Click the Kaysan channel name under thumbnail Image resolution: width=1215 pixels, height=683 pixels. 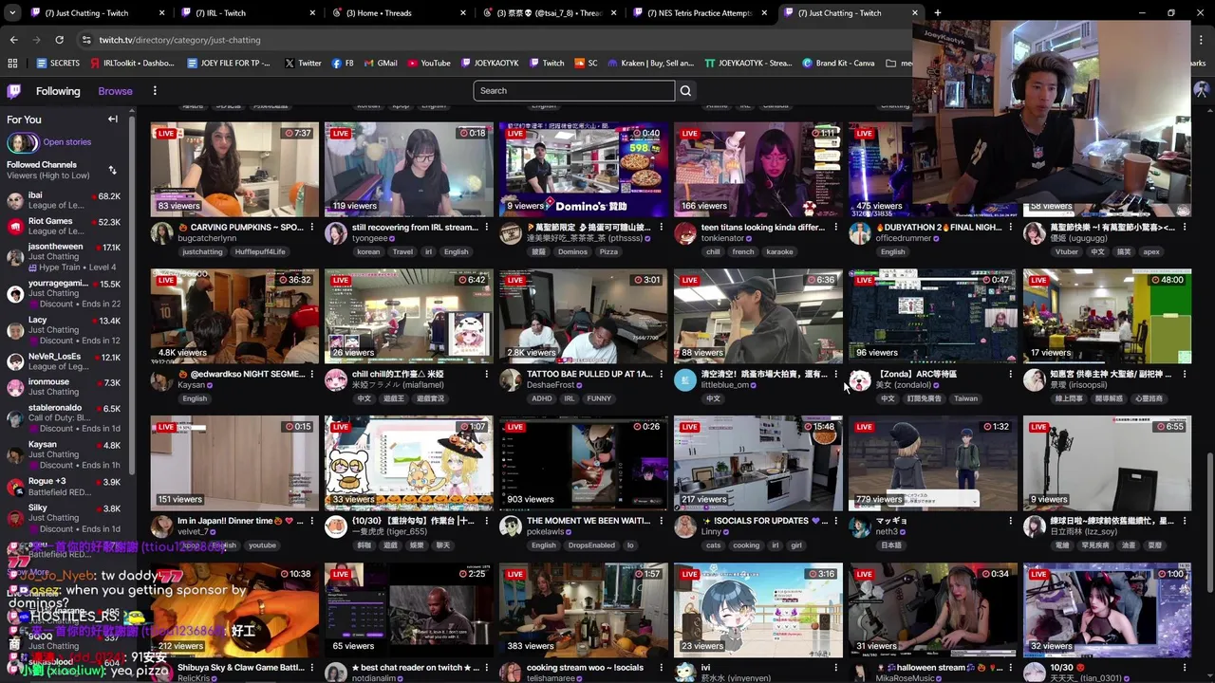tap(192, 385)
